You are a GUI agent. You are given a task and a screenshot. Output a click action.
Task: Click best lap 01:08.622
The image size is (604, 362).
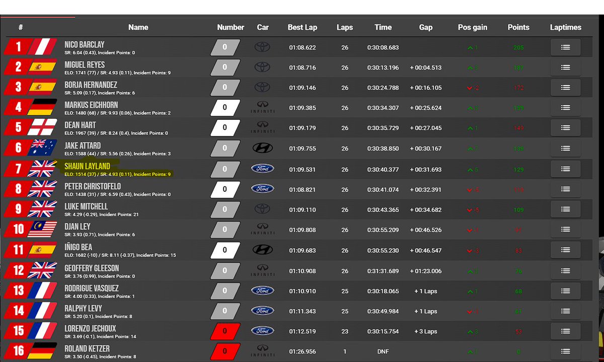tap(303, 47)
